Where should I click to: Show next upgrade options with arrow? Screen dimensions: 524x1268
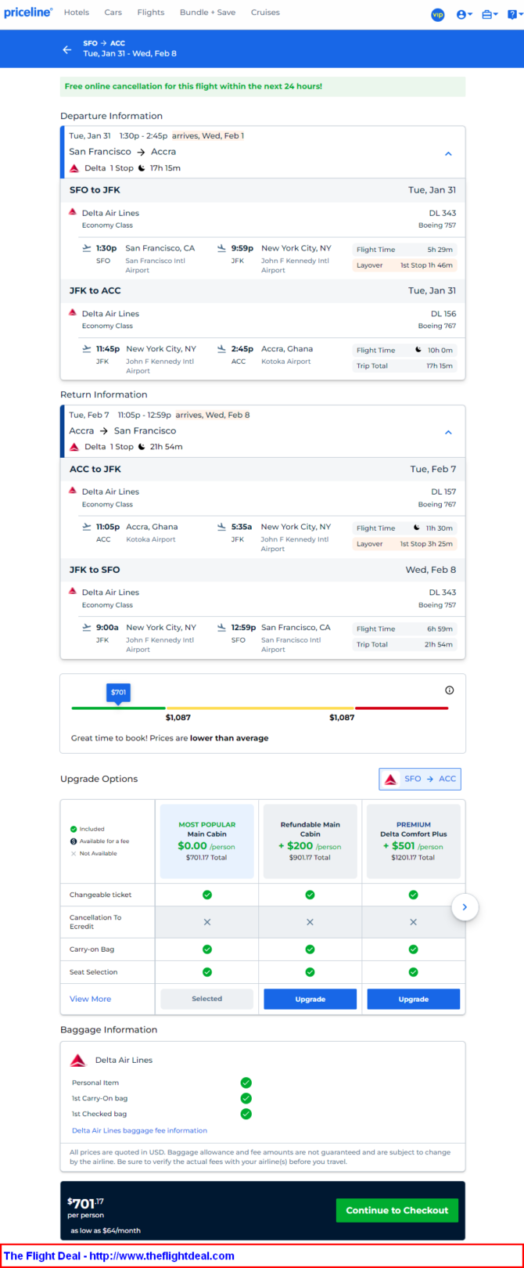pyautogui.click(x=465, y=907)
